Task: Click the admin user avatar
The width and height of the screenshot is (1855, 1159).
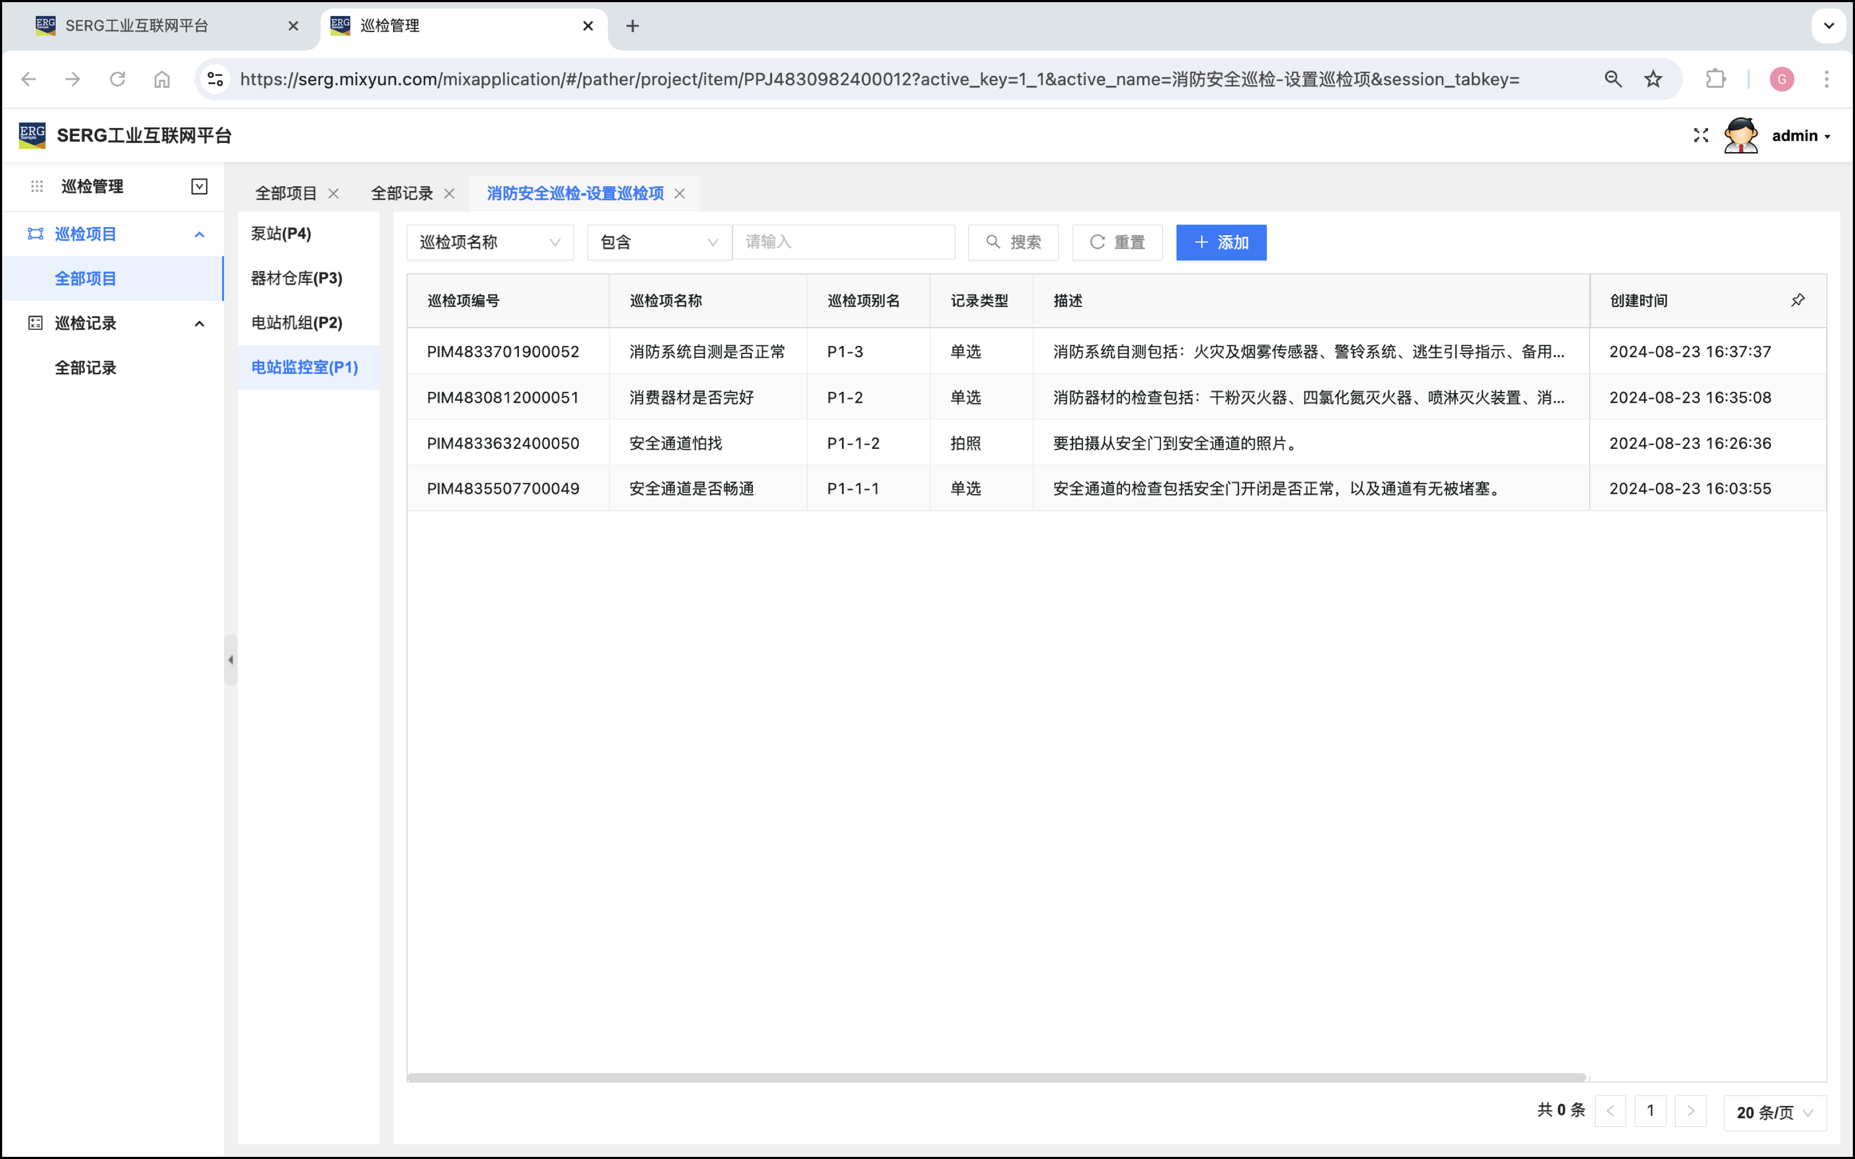Action: pos(1740,136)
